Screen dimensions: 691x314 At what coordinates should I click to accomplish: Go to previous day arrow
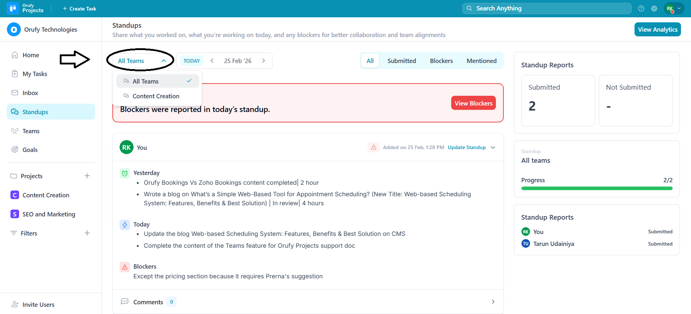(212, 61)
